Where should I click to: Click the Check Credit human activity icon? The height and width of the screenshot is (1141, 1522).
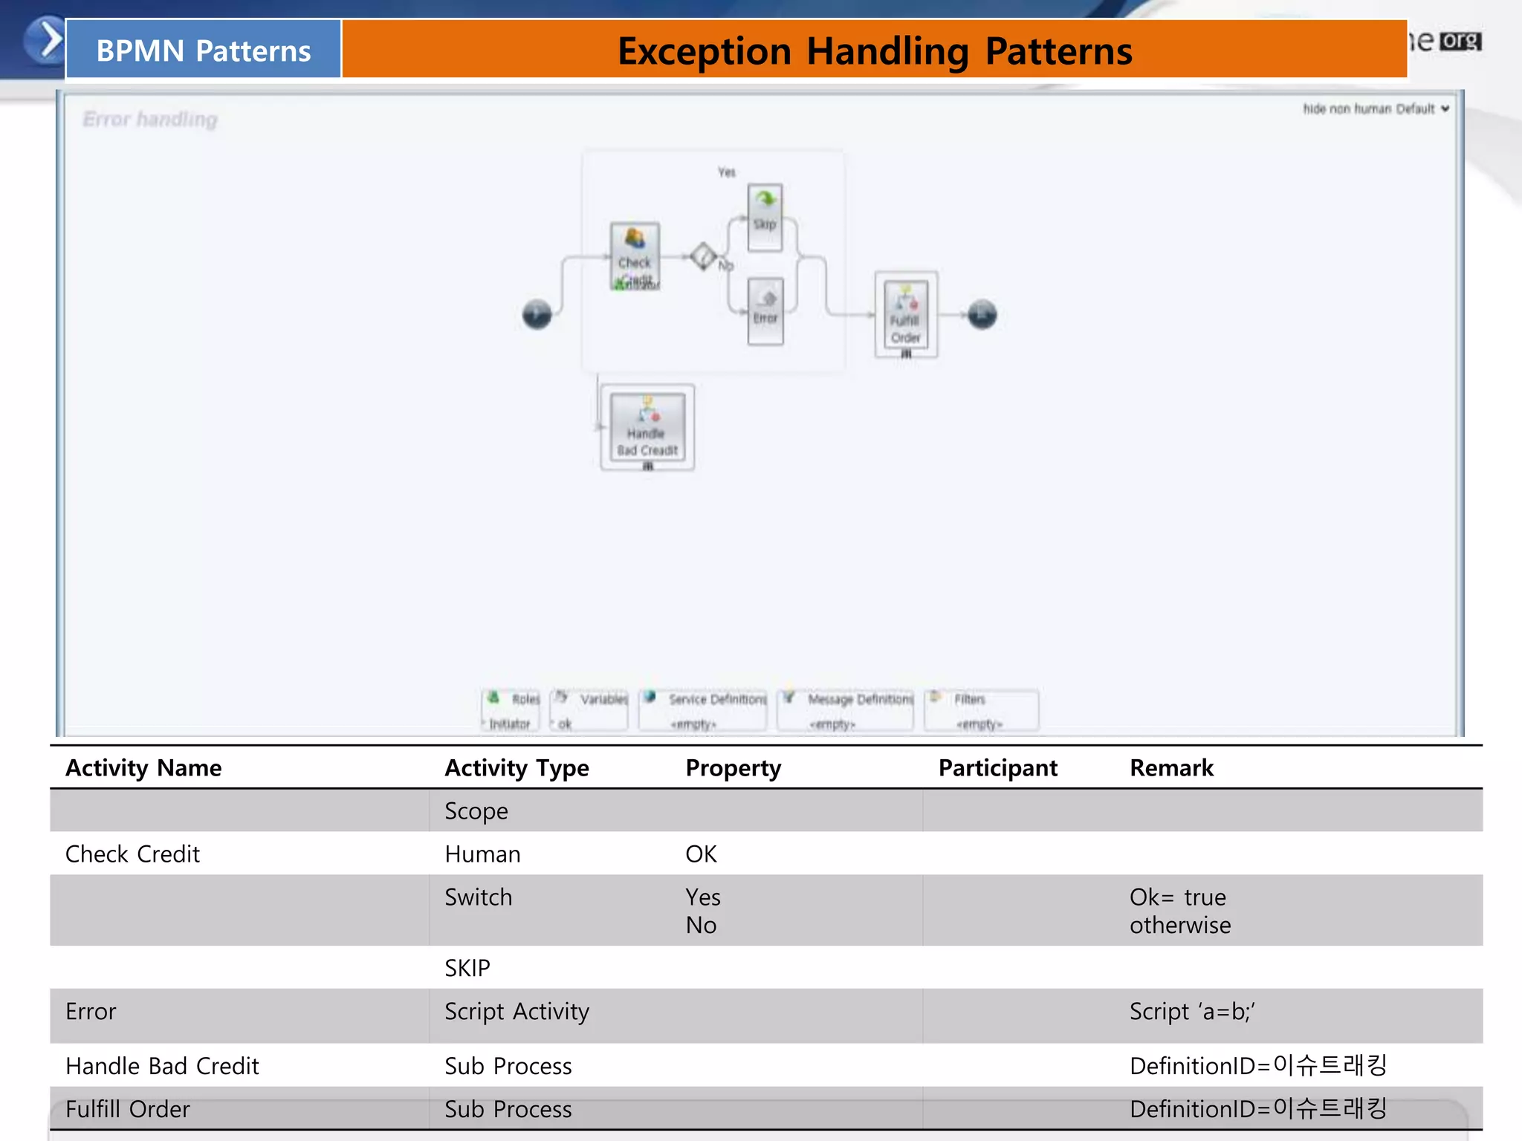pos(635,239)
